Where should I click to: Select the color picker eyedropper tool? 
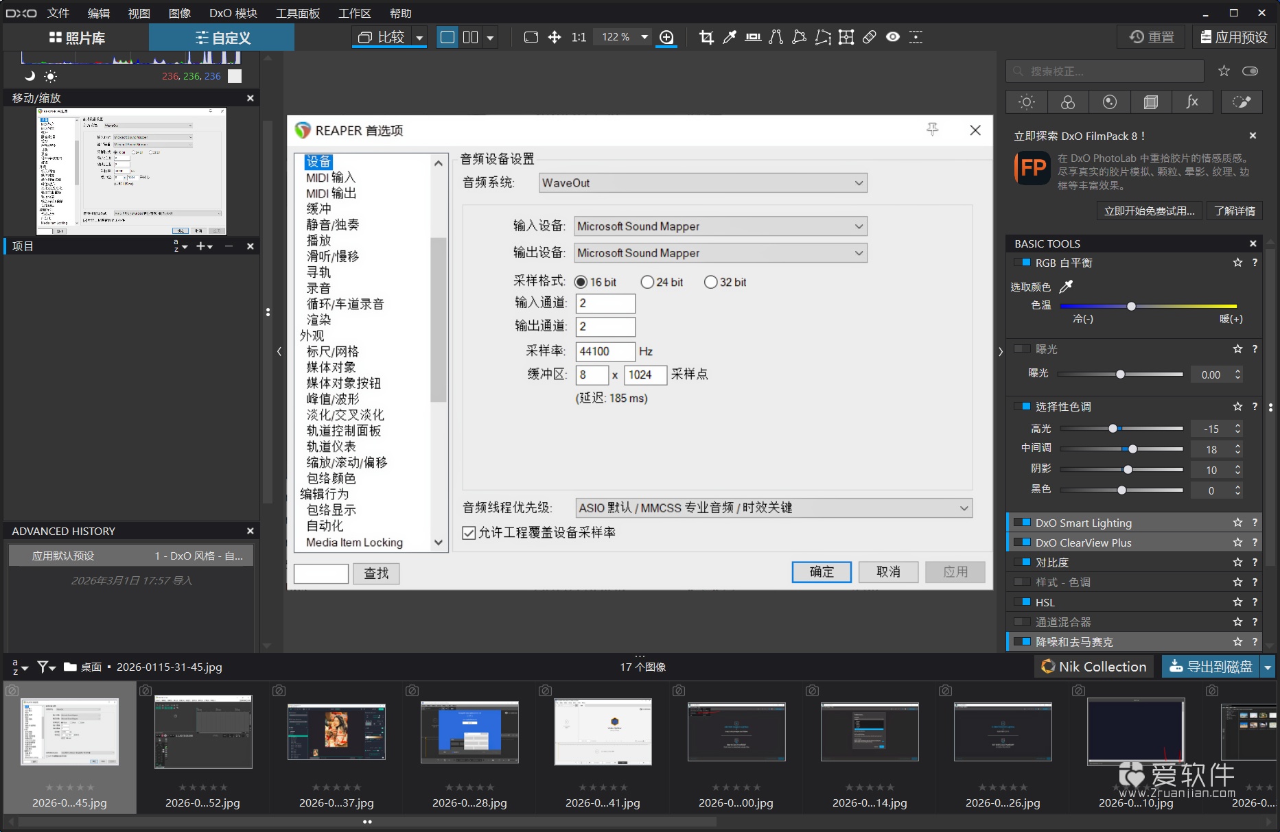point(730,38)
